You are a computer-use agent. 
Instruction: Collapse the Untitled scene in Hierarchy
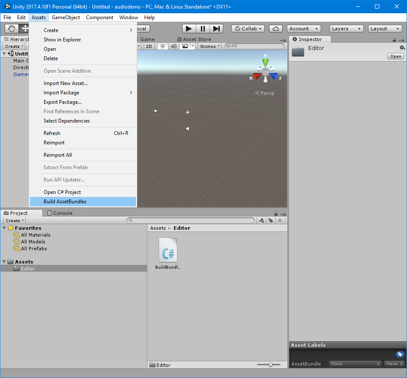tap(4, 54)
